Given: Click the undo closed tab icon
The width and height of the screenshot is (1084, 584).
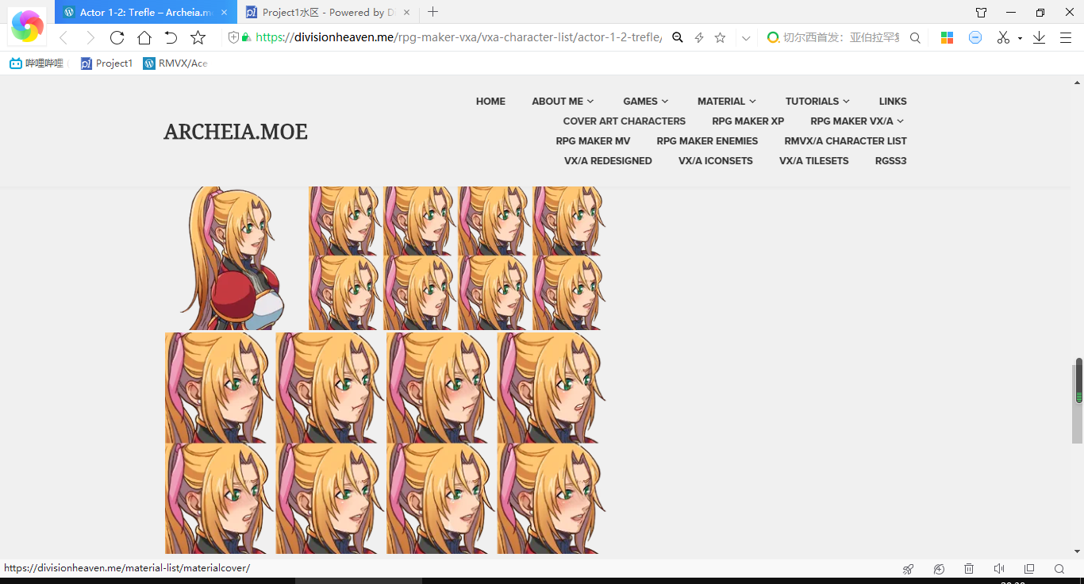Looking at the screenshot, I should point(171,38).
